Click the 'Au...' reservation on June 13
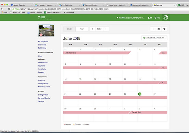The image size is (189, 133). (x=163, y=68)
